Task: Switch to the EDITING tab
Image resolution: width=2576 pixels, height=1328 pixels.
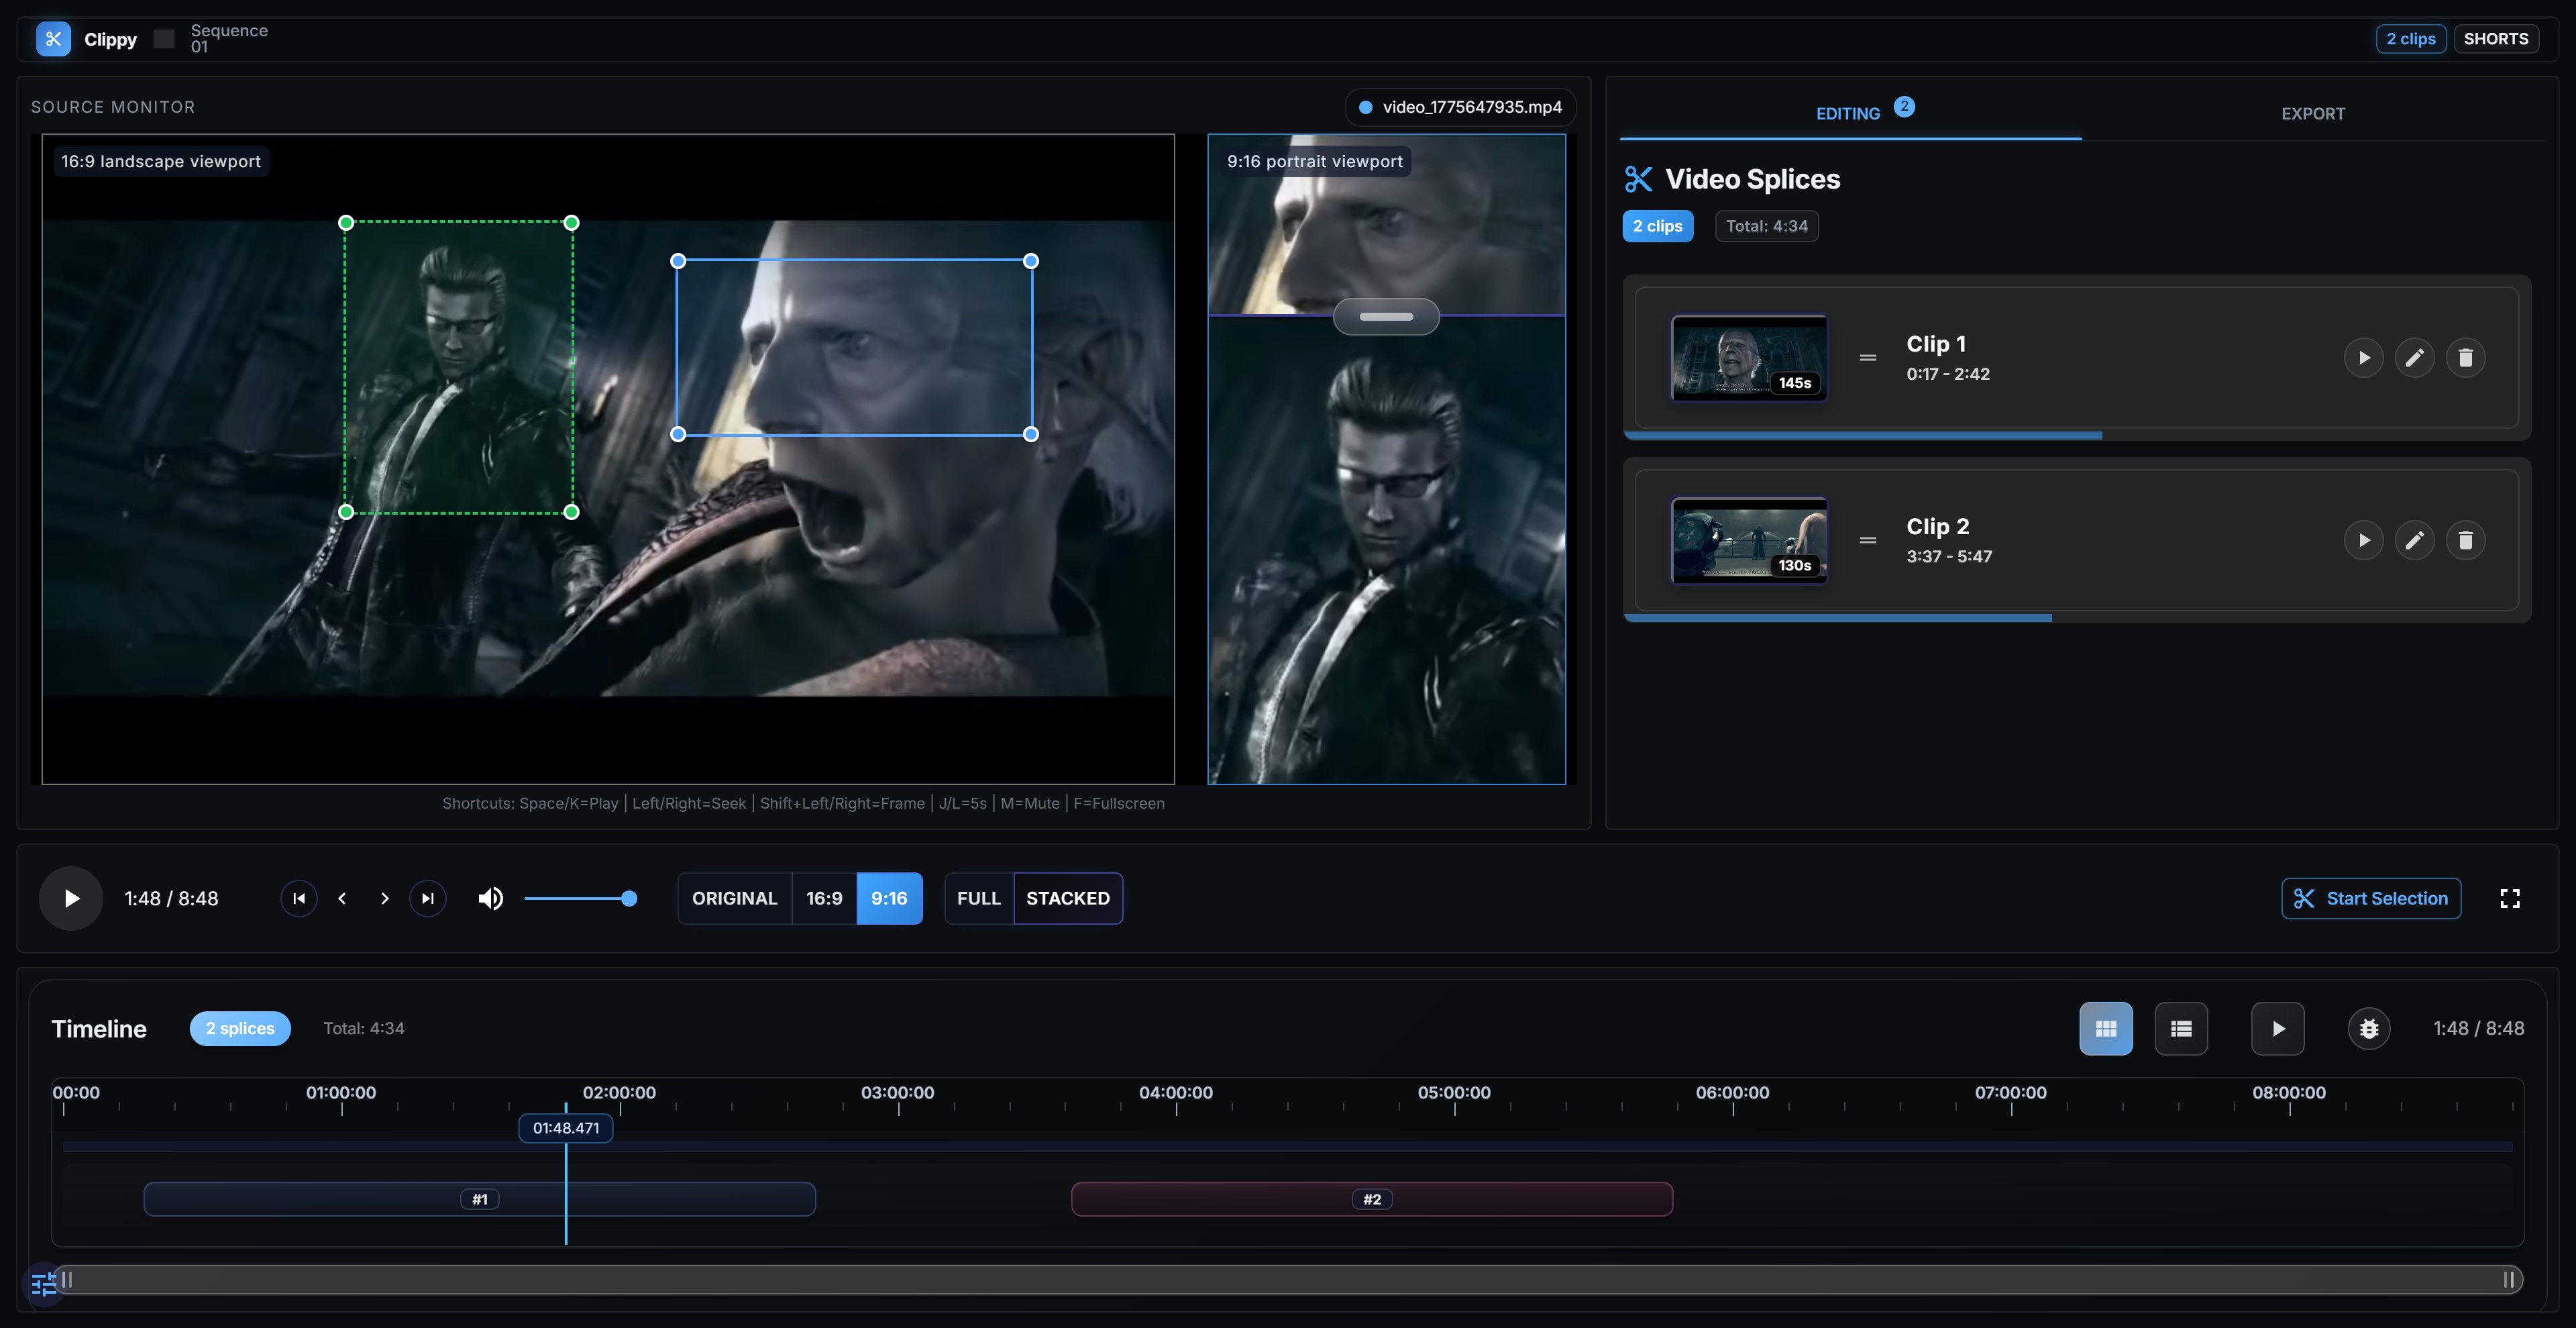Action: coord(1848,114)
